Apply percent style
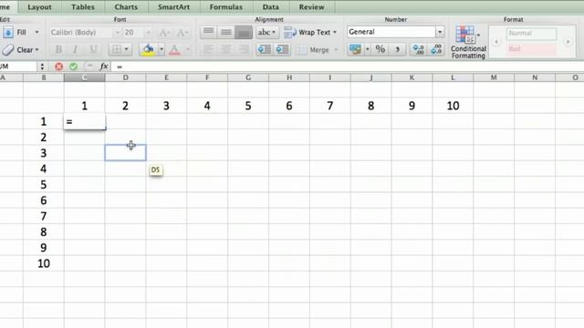The width and height of the screenshot is (584, 328). coord(380,49)
